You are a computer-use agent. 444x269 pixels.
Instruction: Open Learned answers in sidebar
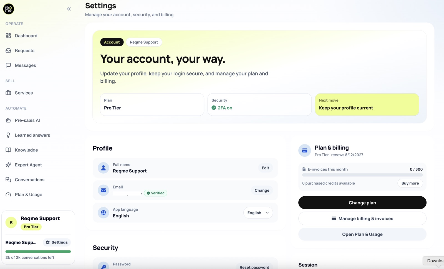(32, 135)
